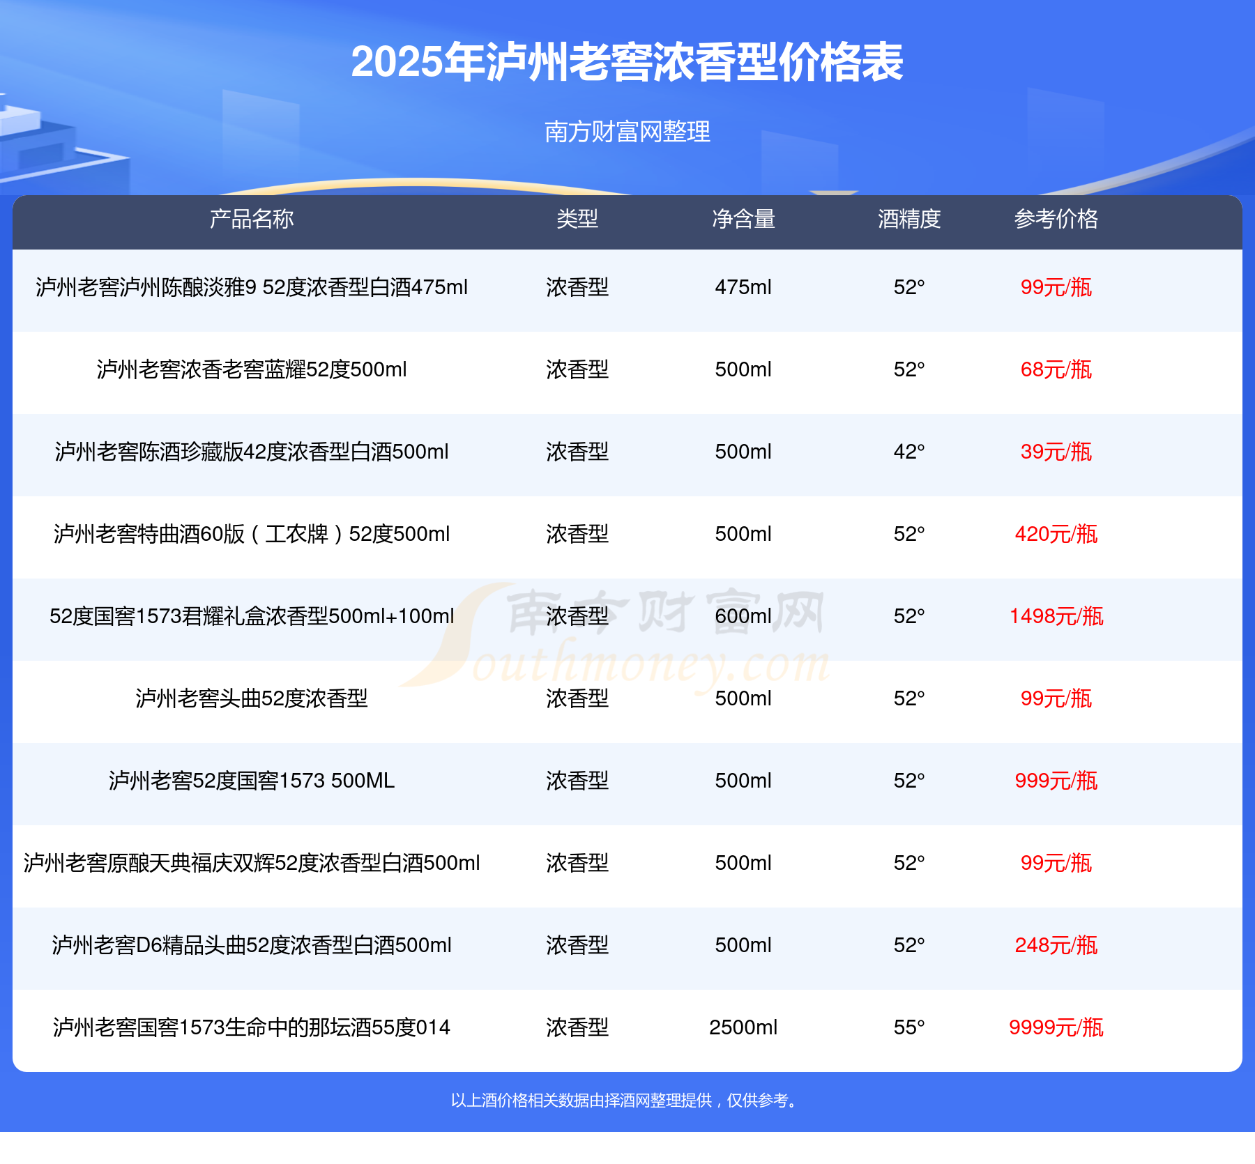Screen dimensions: 1255x1164
Task: Click the 类型 column header
Action: (x=577, y=219)
